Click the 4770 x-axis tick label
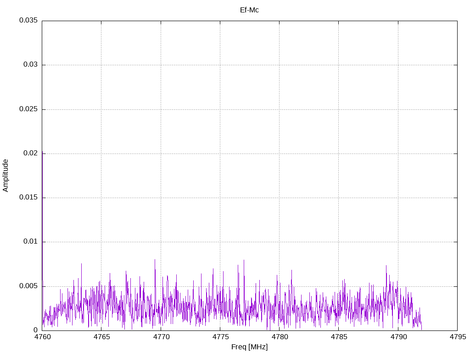Image resolution: width=470 pixels, height=353 pixels. pyautogui.click(x=161, y=337)
